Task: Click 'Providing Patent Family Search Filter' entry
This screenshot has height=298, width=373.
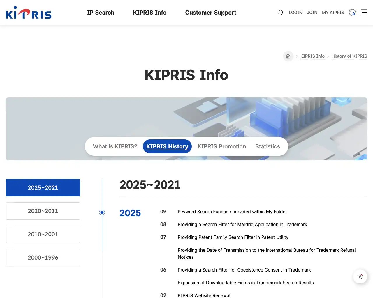Action: [233, 237]
